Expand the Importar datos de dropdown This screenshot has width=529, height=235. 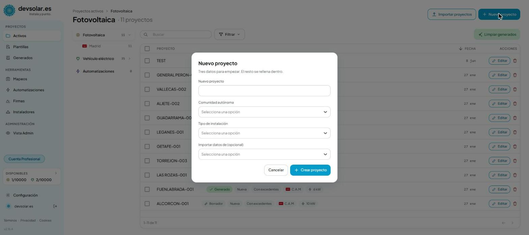[x=264, y=155]
